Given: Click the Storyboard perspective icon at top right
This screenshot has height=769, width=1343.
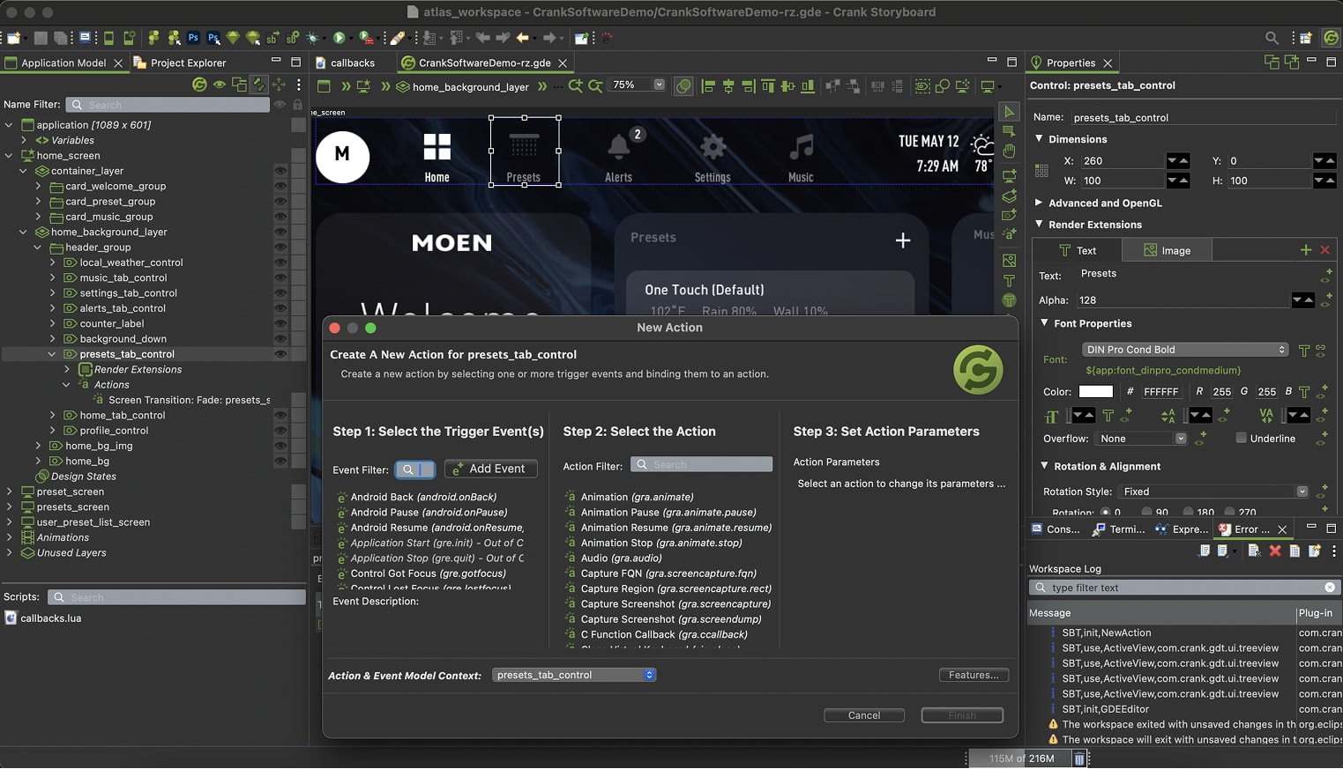Looking at the screenshot, I should (x=1331, y=38).
